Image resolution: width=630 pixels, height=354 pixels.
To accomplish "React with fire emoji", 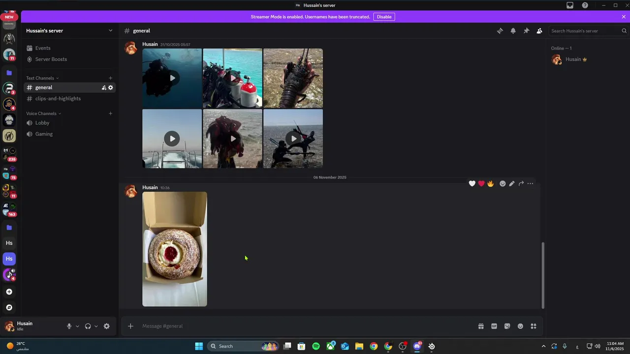I will pyautogui.click(x=490, y=183).
